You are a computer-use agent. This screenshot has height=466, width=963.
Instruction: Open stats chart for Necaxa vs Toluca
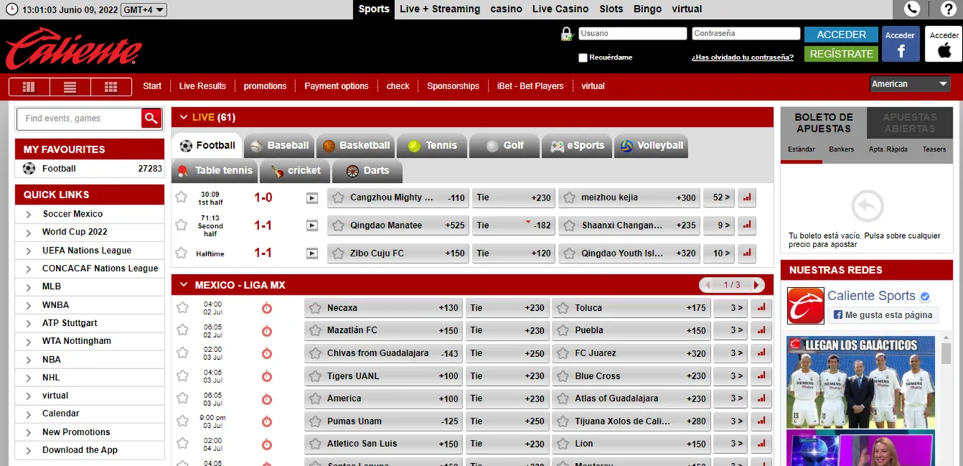(761, 308)
